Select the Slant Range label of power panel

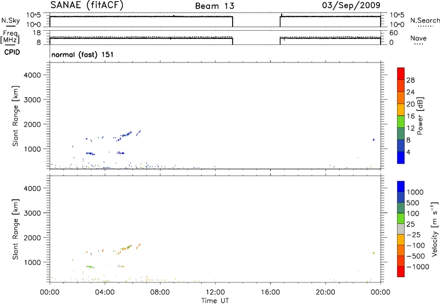coord(15,116)
